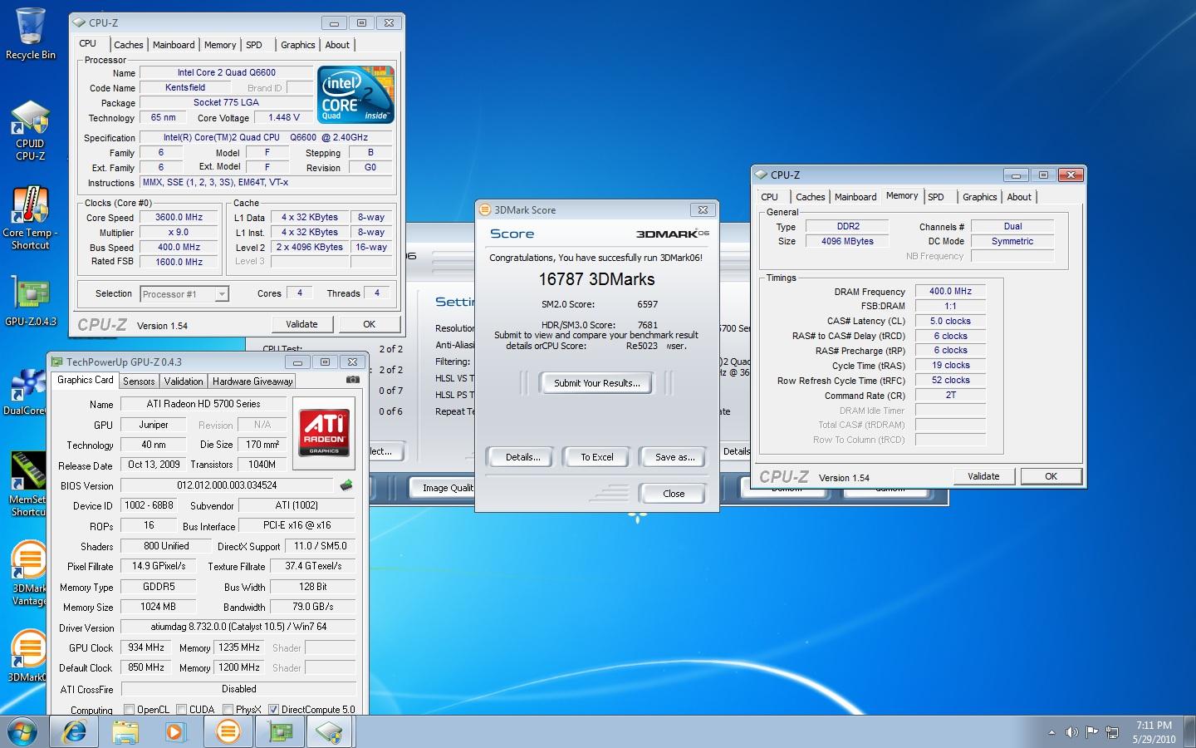Select the Sensors tab in GPU-Z
The width and height of the screenshot is (1196, 748).
(x=139, y=381)
